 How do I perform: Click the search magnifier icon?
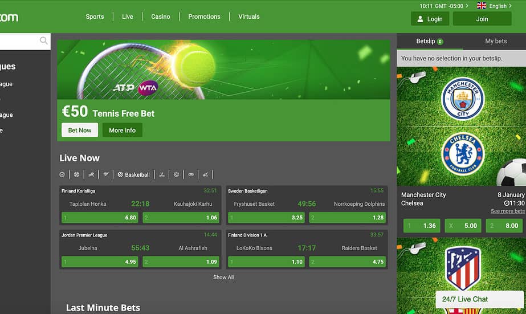[44, 40]
